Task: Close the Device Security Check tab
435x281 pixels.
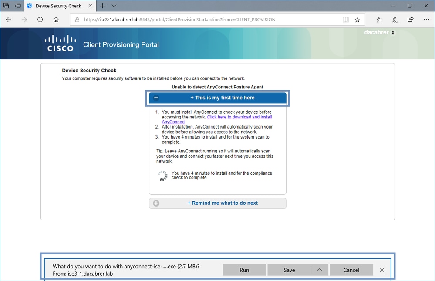Action: pyautogui.click(x=91, y=6)
